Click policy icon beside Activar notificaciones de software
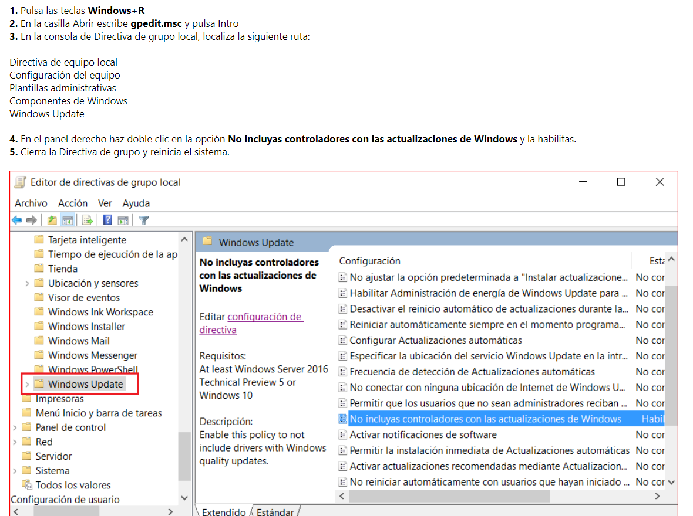Image resolution: width=693 pixels, height=516 pixels. [x=342, y=434]
